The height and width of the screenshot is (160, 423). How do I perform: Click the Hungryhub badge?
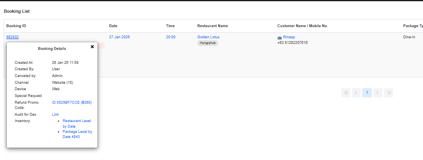pos(207,43)
